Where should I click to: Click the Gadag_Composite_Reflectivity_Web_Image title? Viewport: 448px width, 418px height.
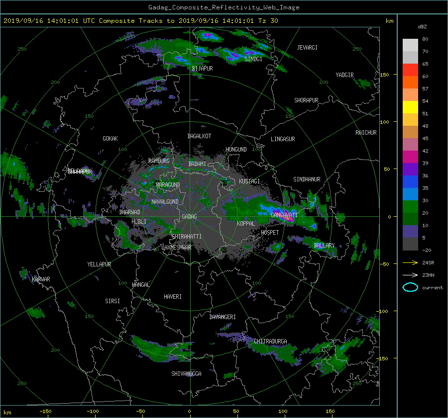point(224,7)
